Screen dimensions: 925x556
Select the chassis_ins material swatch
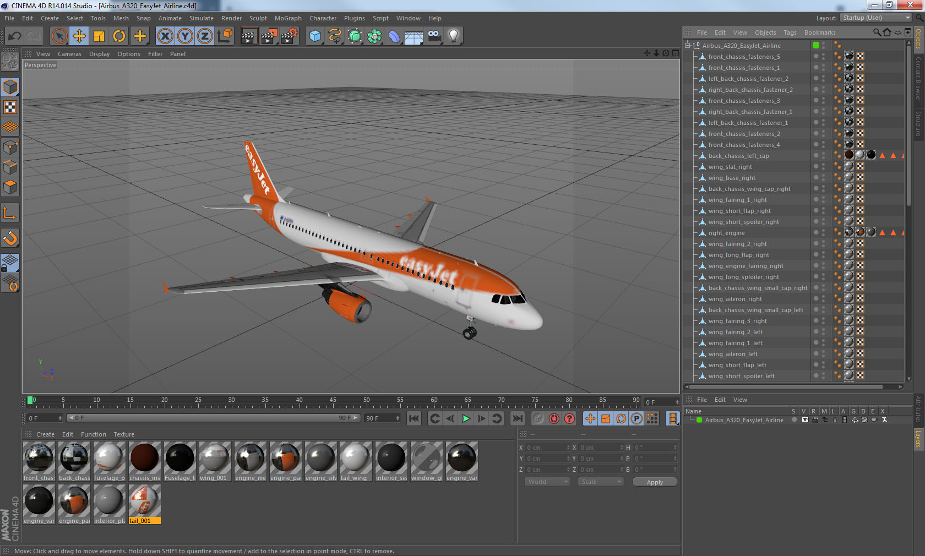[x=145, y=461]
